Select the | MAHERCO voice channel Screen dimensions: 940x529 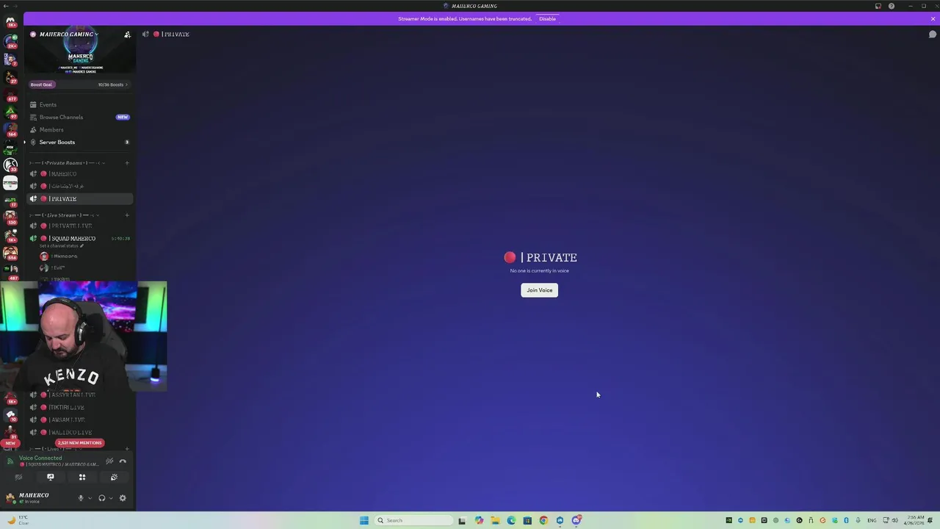[80, 174]
